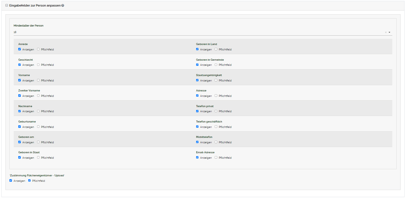Set Geboren am as Pflichtfeld
The height and width of the screenshot is (198, 406).
(38, 142)
